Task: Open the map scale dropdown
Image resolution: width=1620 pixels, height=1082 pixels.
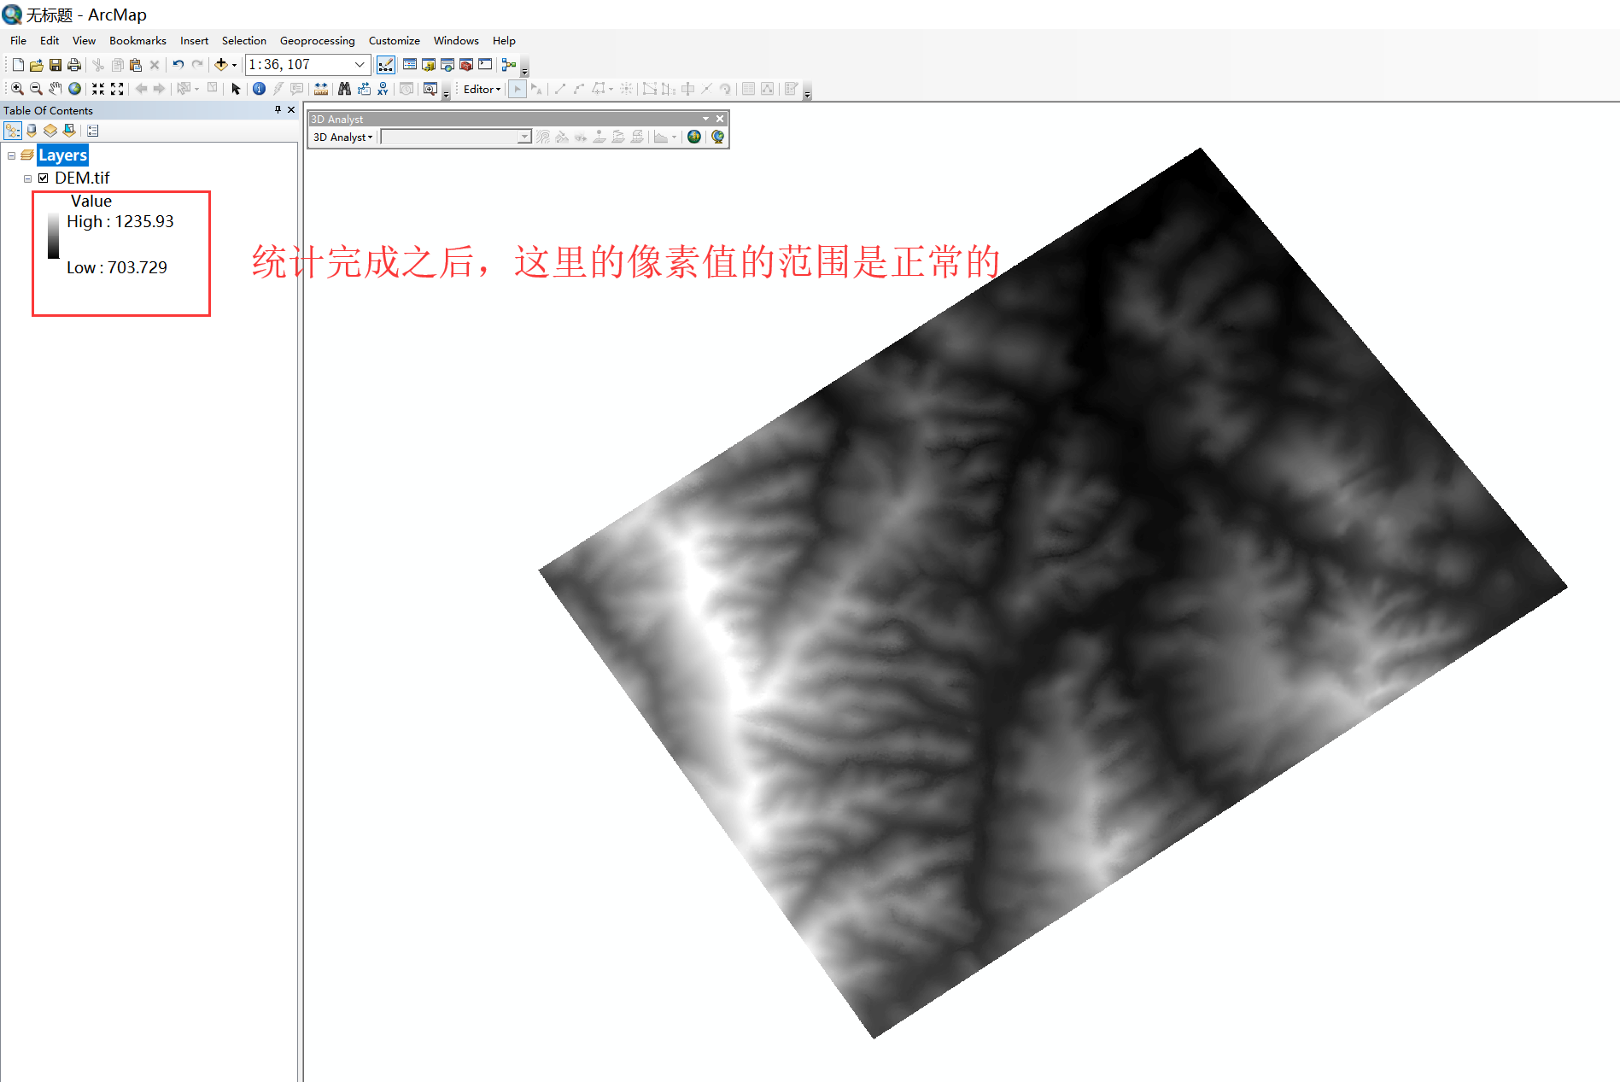Action: tap(360, 65)
